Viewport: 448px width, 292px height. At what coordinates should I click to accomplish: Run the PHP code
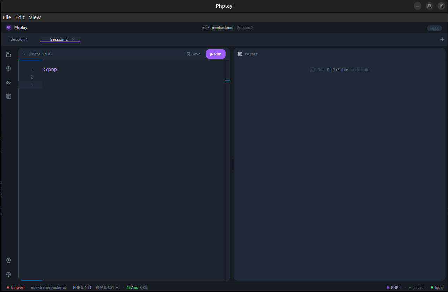click(216, 54)
